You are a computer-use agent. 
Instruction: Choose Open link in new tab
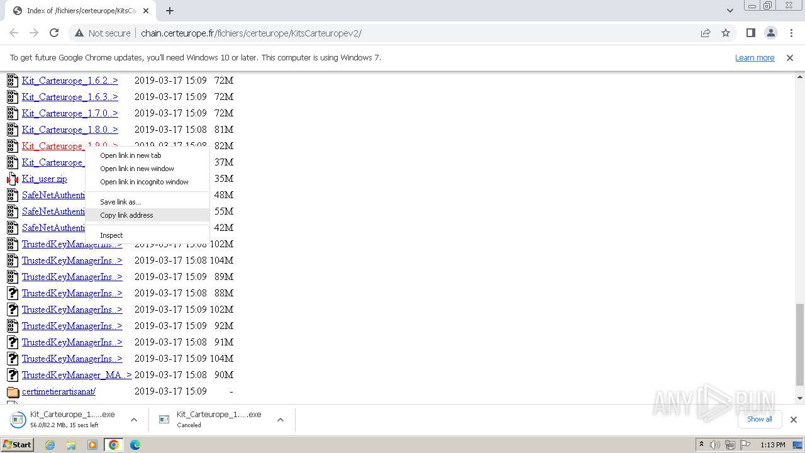tap(147, 155)
